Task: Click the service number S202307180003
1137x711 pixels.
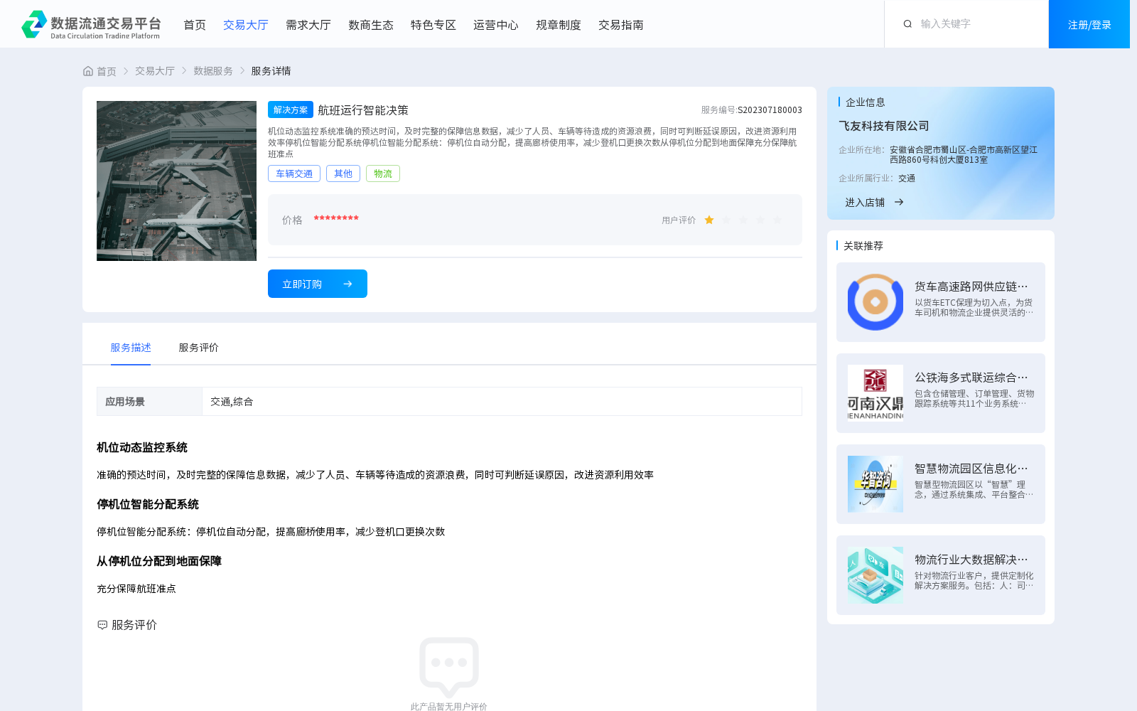Action: tap(770, 110)
